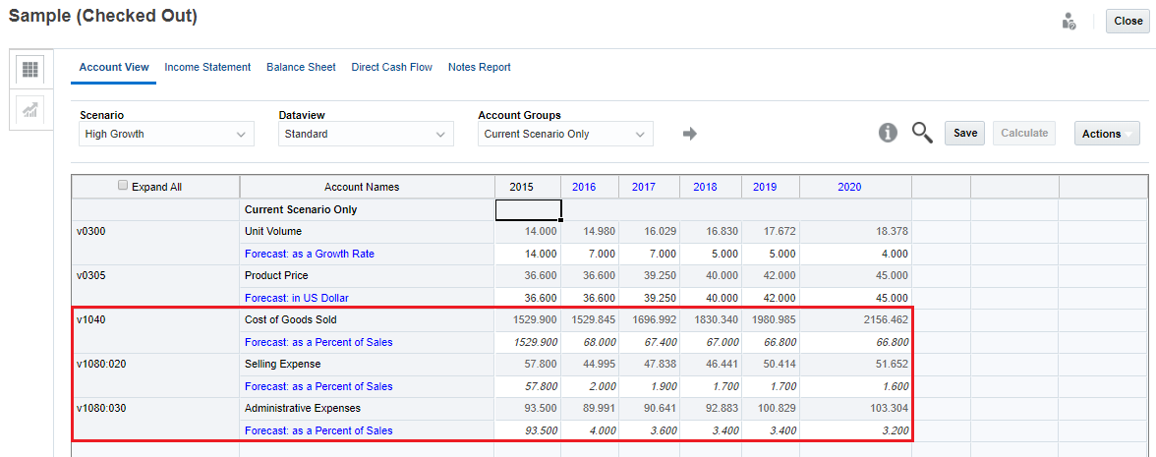Viewport: 1156px width, 457px height.
Task: Click the grid view icon in sidebar
Action: point(30,70)
